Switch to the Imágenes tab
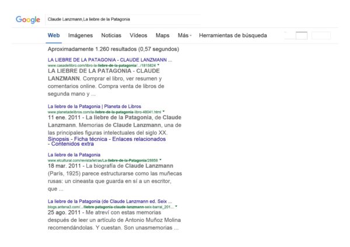This screenshot has height=247, width=350. coord(80,36)
